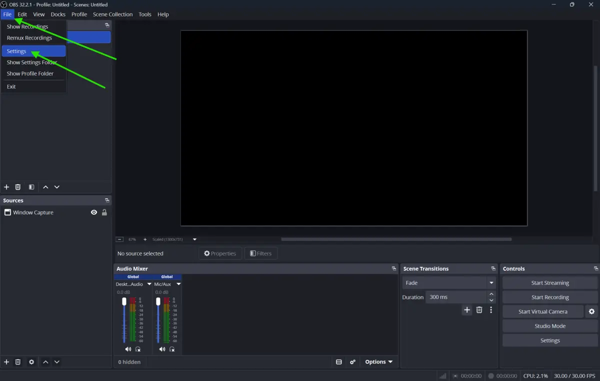Hide the Window Capture source
The height and width of the screenshot is (381, 600).
pos(94,212)
